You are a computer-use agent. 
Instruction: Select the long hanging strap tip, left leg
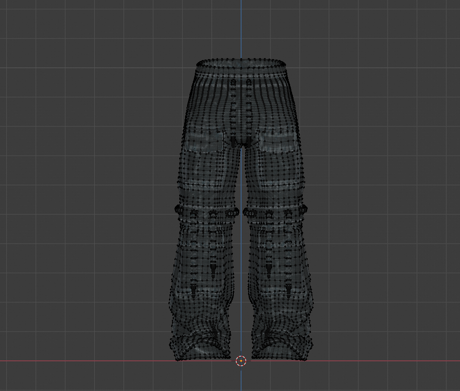point(193,292)
